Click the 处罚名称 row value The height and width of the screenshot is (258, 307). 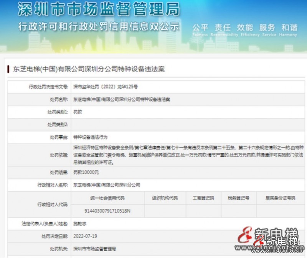coord(121,99)
